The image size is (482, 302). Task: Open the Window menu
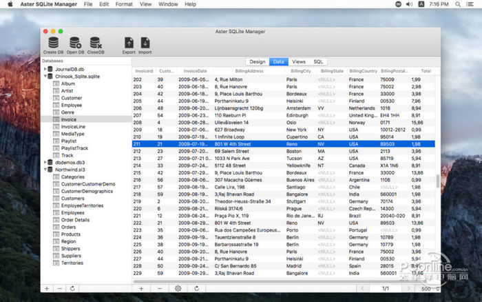(168, 4)
